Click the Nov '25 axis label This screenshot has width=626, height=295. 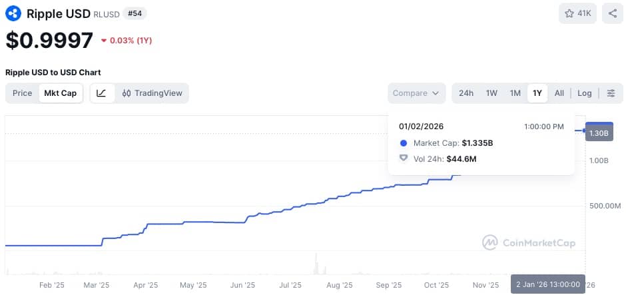(485, 285)
